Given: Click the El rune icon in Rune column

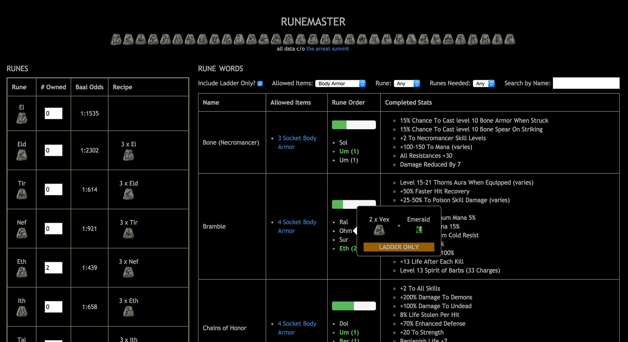Looking at the screenshot, I should coord(21,118).
